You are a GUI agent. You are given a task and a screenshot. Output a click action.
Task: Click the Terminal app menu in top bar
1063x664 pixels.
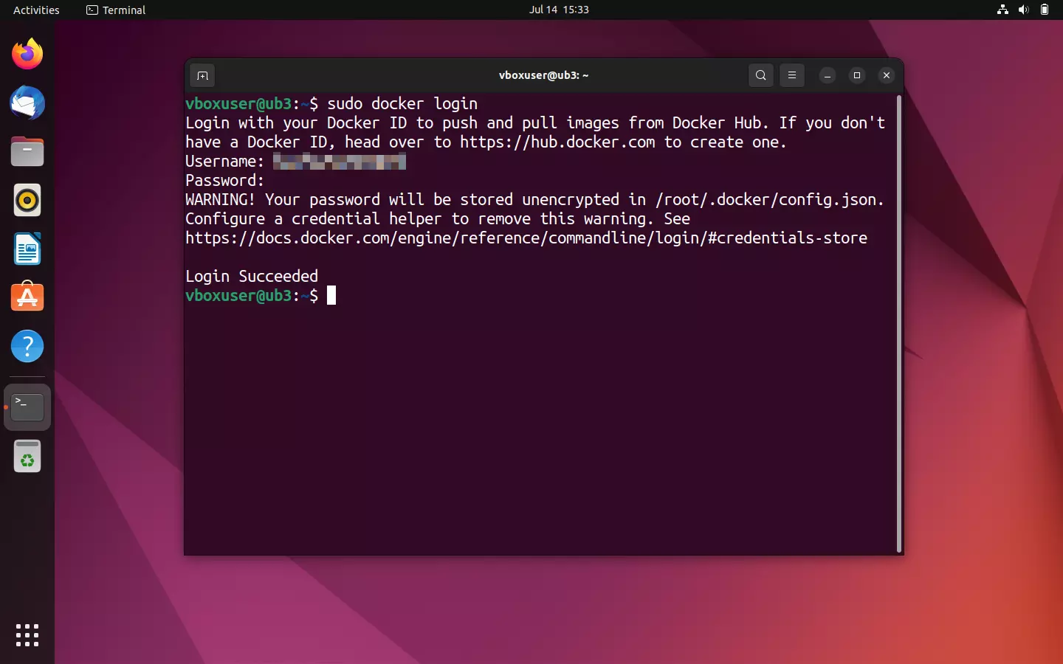[115, 10]
